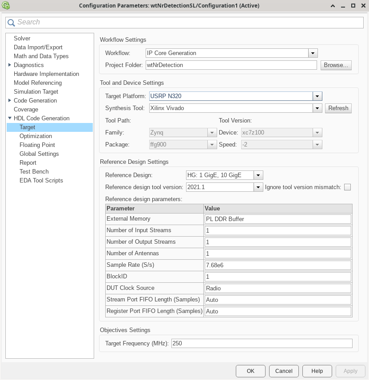Select Solver in the category tree
Image resolution: width=369 pixels, height=380 pixels.
[22, 38]
